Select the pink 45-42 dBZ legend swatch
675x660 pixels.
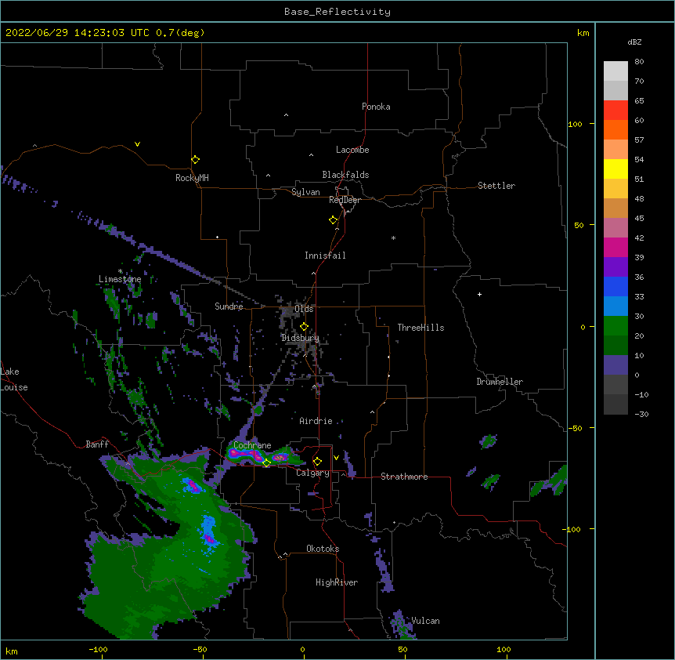coord(615,228)
